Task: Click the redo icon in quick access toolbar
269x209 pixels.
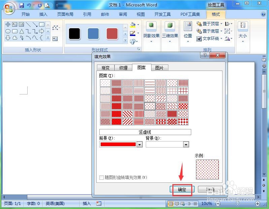Action: (40, 5)
